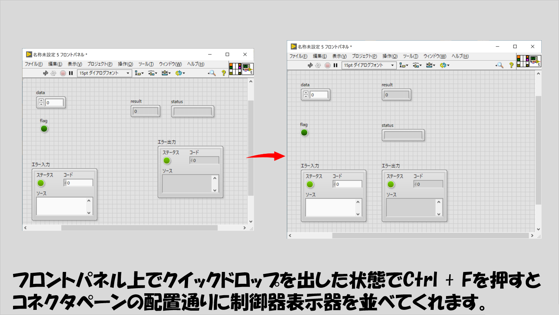Viewport: 559px width, 315px height.
Task: Click the VI icon in the right window
Action: tap(535, 61)
